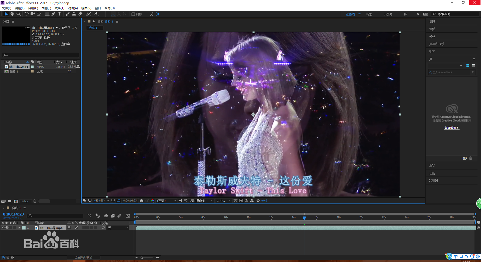Open the parent layer dropdown set to 无

click(118, 227)
